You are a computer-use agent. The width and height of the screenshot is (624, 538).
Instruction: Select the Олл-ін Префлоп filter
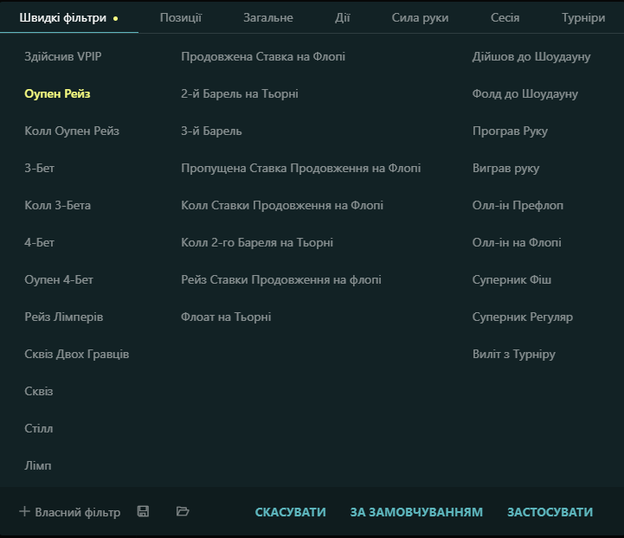point(518,205)
